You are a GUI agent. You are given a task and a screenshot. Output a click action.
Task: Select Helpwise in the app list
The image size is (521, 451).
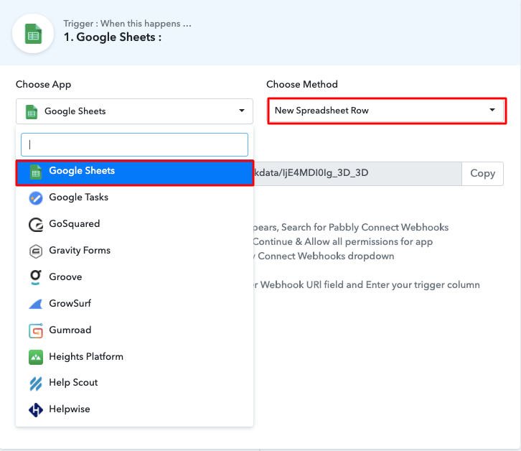(135, 409)
